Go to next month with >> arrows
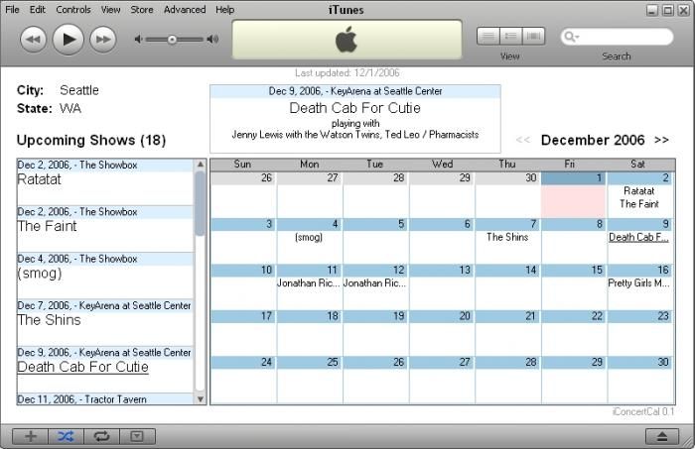Image resolution: width=695 pixels, height=449 pixels. click(661, 140)
